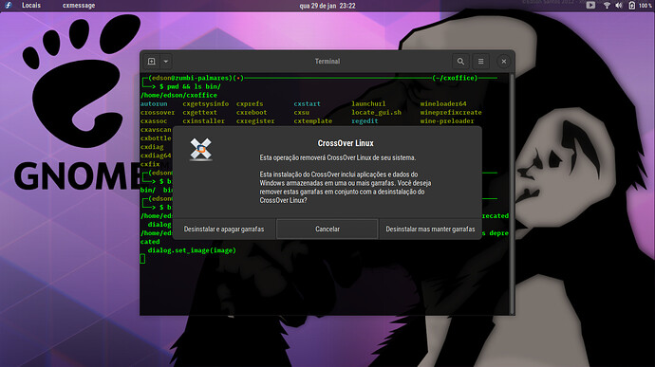
Task: Open the cxmessage app menu
Action: [x=79, y=6]
